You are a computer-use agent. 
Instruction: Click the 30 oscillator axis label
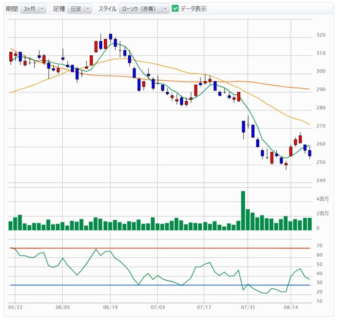(320, 283)
